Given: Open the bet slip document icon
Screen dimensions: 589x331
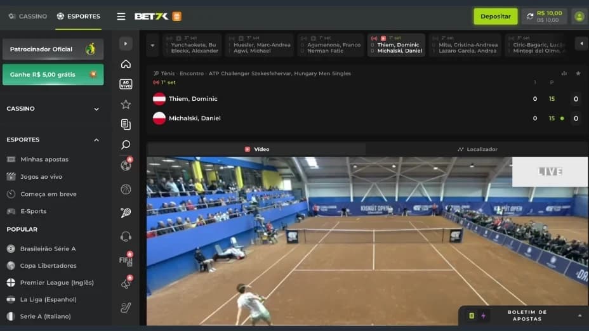Looking at the screenshot, I should point(126,124).
